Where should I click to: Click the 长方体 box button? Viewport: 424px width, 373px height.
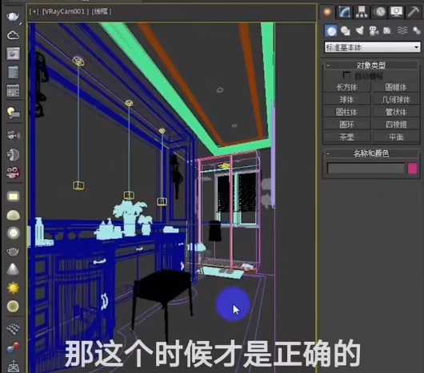(x=347, y=87)
